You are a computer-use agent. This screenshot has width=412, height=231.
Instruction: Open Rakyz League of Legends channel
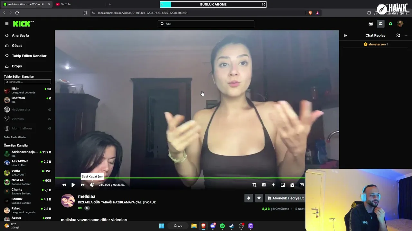27,210
